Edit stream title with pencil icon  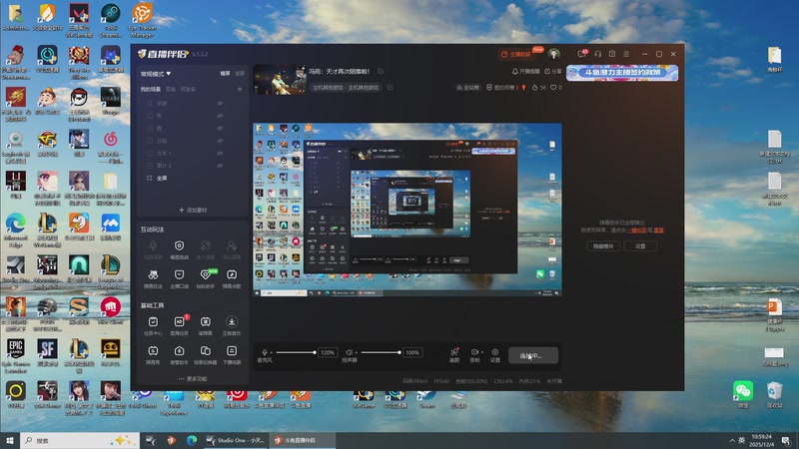coord(381,71)
